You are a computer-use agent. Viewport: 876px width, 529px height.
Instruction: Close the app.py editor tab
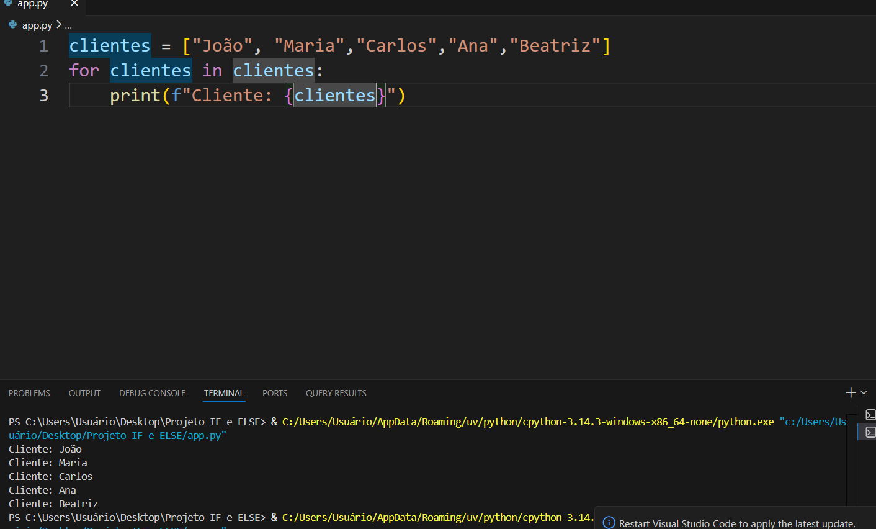[74, 4]
